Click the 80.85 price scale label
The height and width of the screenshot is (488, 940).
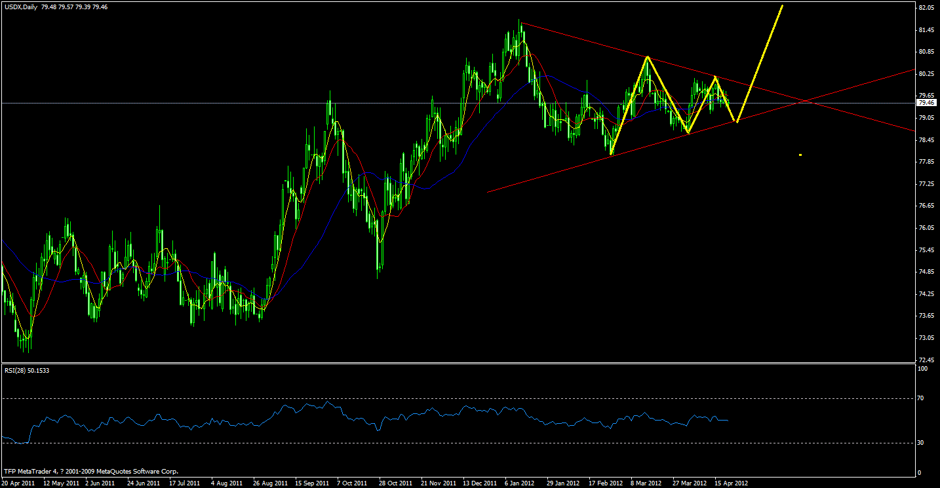click(x=927, y=52)
